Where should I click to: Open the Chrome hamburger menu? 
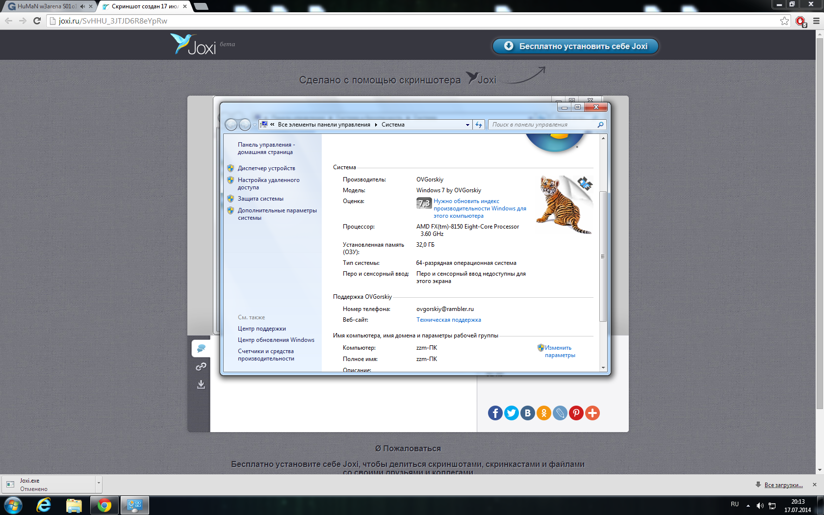(816, 21)
